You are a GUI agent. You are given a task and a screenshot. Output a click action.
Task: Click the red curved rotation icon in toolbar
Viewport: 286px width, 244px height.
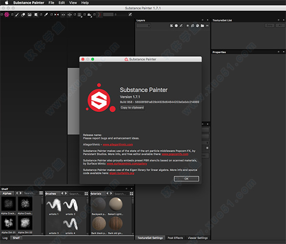click(99, 15)
